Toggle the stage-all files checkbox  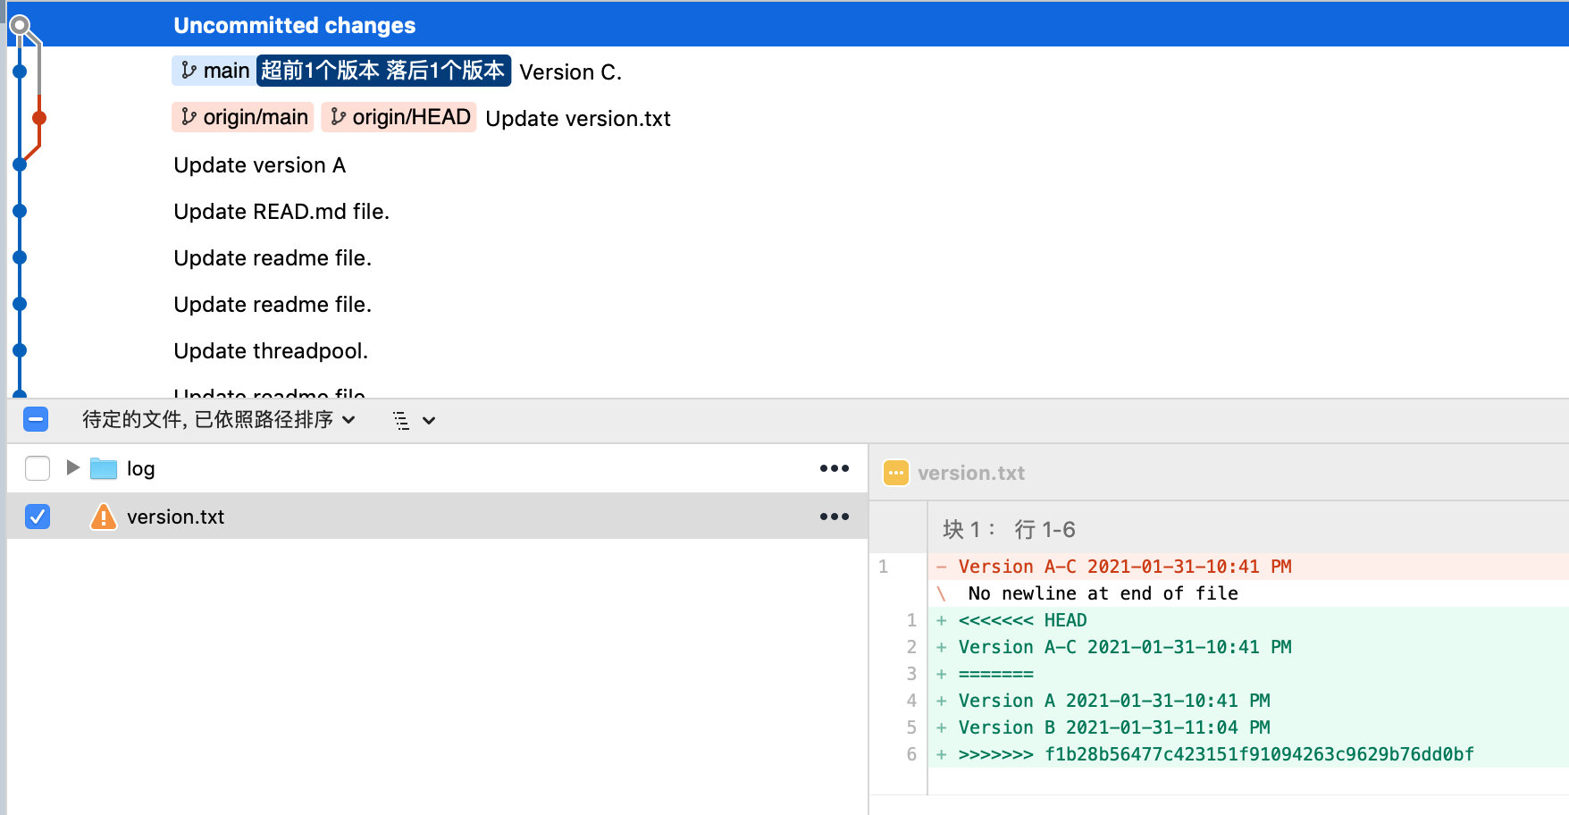click(x=36, y=419)
